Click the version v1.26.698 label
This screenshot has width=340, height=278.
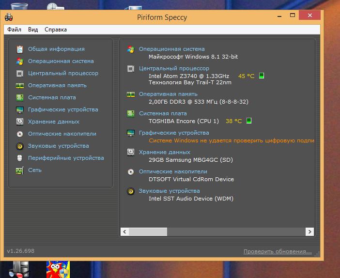click(21, 251)
